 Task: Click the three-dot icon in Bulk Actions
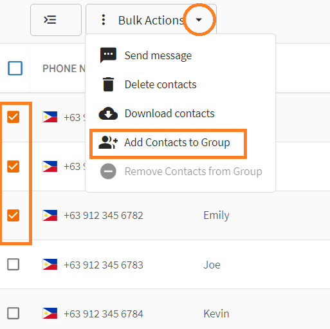click(104, 20)
